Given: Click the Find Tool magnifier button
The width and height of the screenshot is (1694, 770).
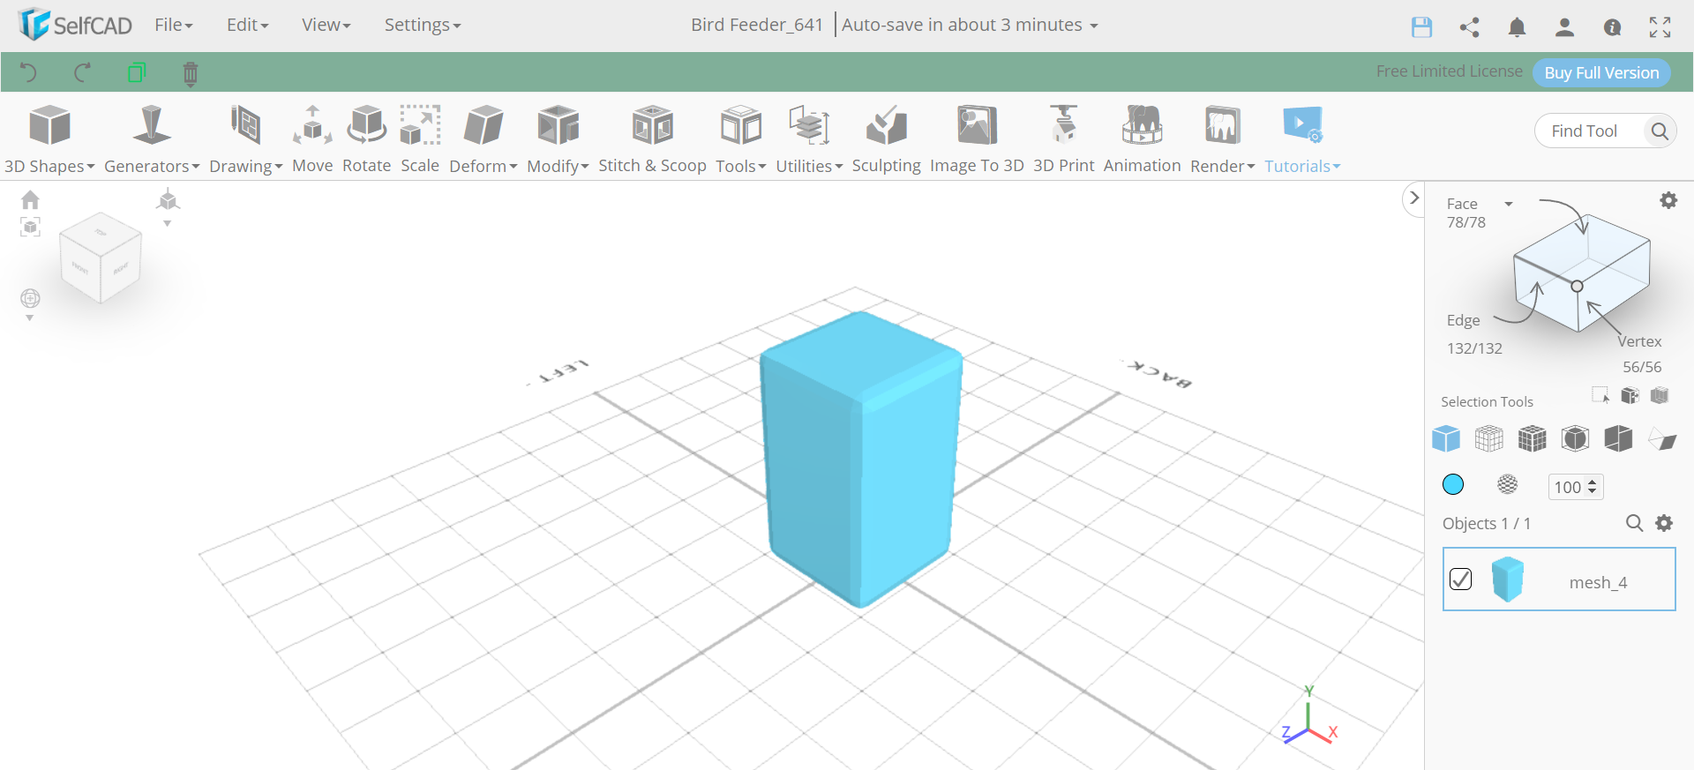Looking at the screenshot, I should click(x=1660, y=131).
